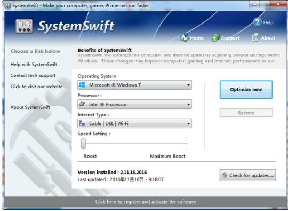
Task: Click the Windows logo in Operating System box
Action: pyautogui.click(x=82, y=85)
